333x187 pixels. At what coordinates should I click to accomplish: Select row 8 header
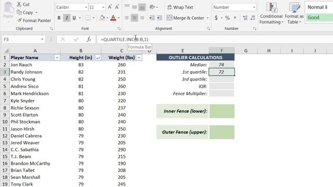tap(5, 108)
